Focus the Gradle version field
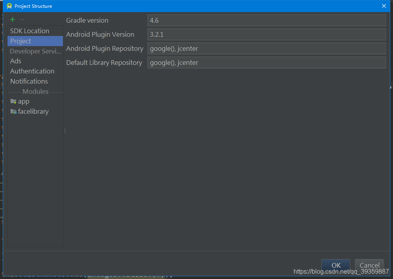 tap(267, 20)
